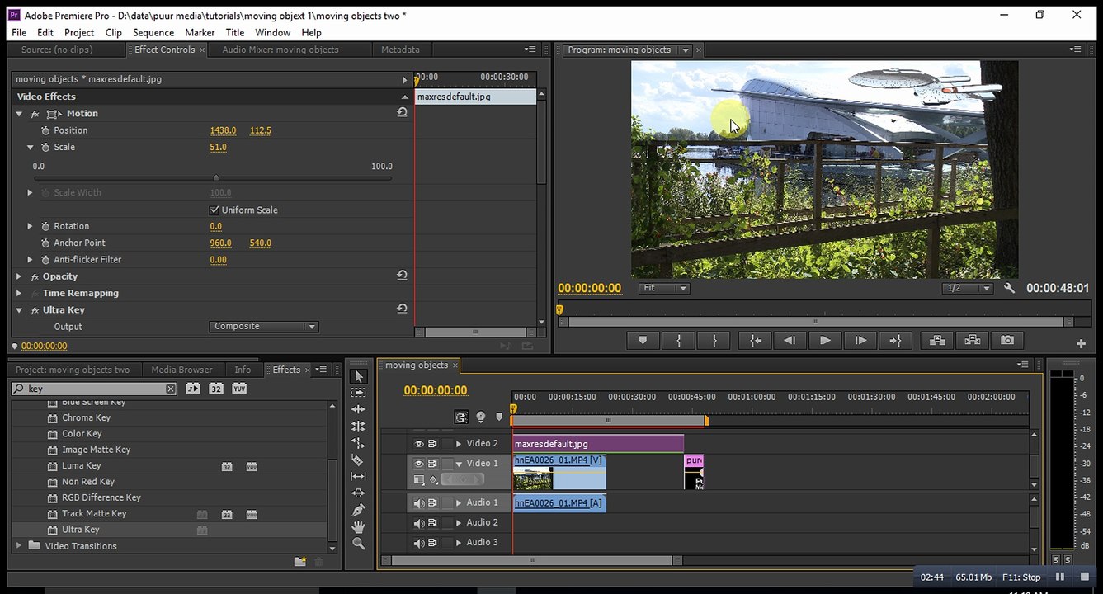
Task: Expand the Video Transitions folder
Action: click(x=18, y=546)
